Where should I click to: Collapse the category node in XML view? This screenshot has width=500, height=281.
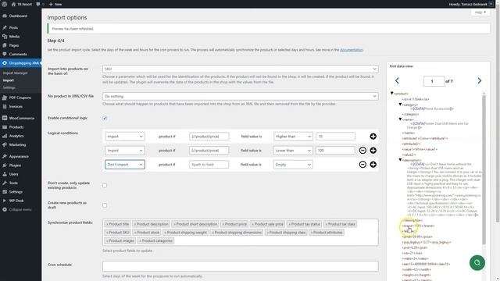[400, 104]
